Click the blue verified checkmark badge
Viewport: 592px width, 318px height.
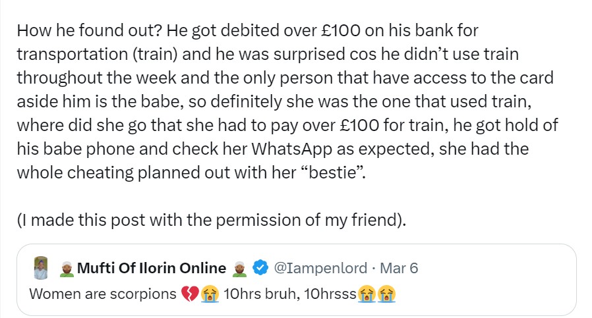click(x=261, y=268)
